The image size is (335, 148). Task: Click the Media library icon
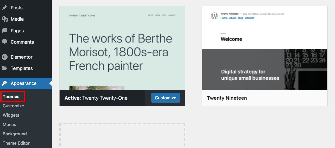pyautogui.click(x=4, y=19)
